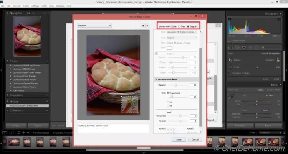Toggle right panel group side arrow
Screen dimensions: 288x154
[286, 70]
